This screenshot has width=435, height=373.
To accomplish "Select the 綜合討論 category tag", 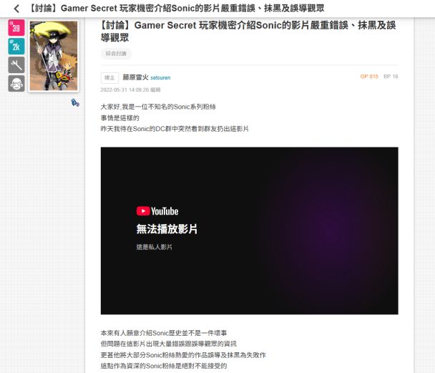I will click(116, 54).
